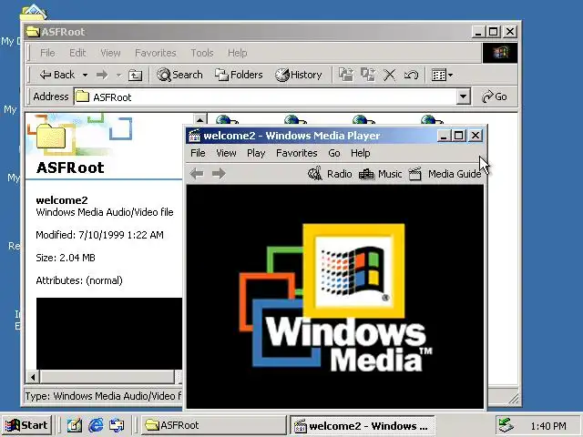Open the View menu in ASFRoot window

point(110,53)
